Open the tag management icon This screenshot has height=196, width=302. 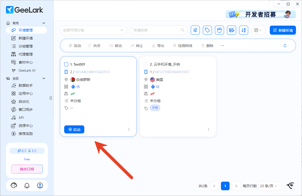tap(207, 30)
